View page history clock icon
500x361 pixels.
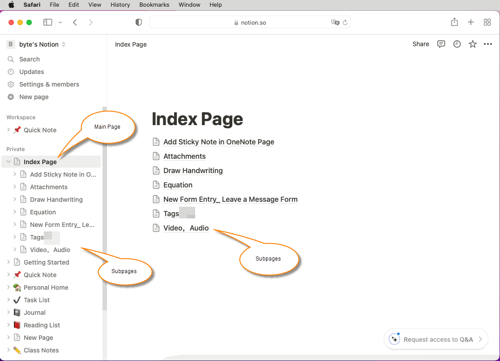click(x=457, y=44)
